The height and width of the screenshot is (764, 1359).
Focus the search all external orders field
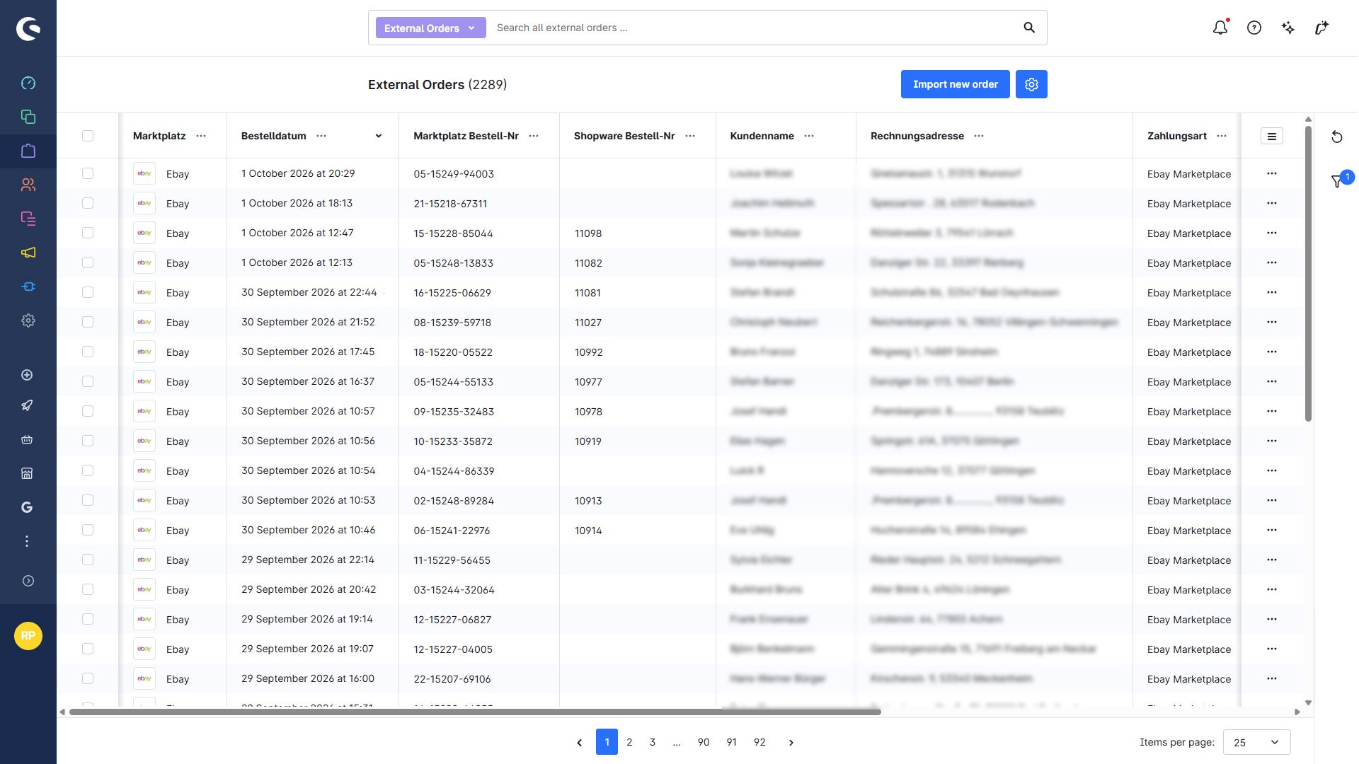coord(754,28)
